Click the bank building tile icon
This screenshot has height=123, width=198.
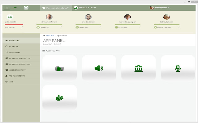coord(139,68)
